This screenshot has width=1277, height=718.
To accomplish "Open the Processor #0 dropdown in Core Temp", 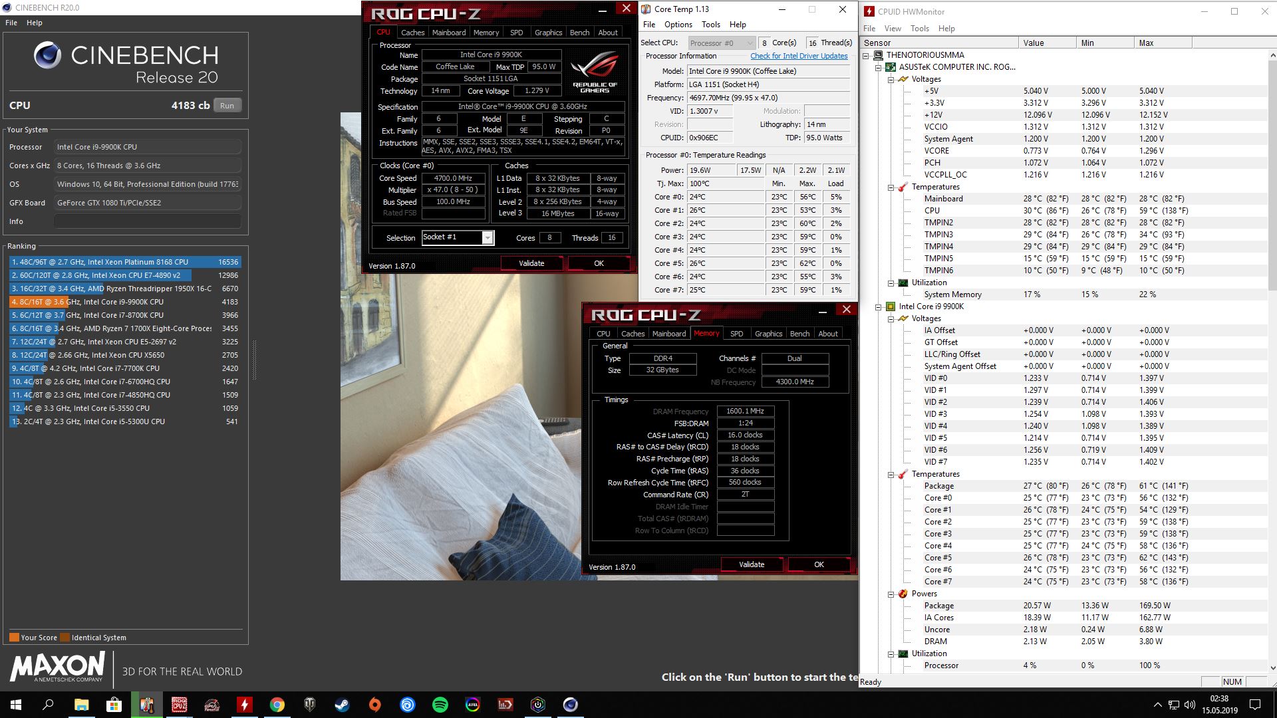I will tap(721, 43).
